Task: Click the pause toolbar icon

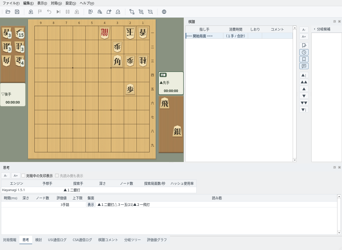Action: click(x=68, y=12)
